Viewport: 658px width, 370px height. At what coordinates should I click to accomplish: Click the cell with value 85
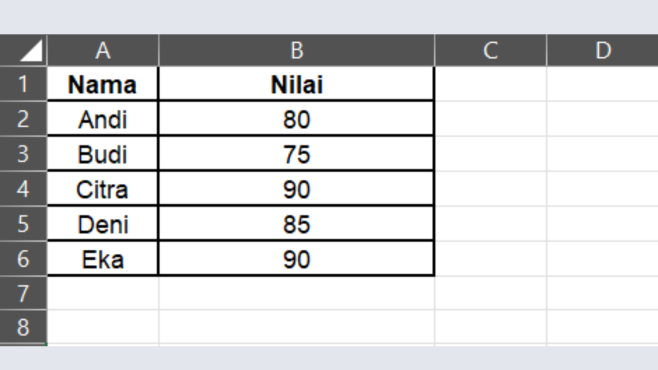coord(296,224)
